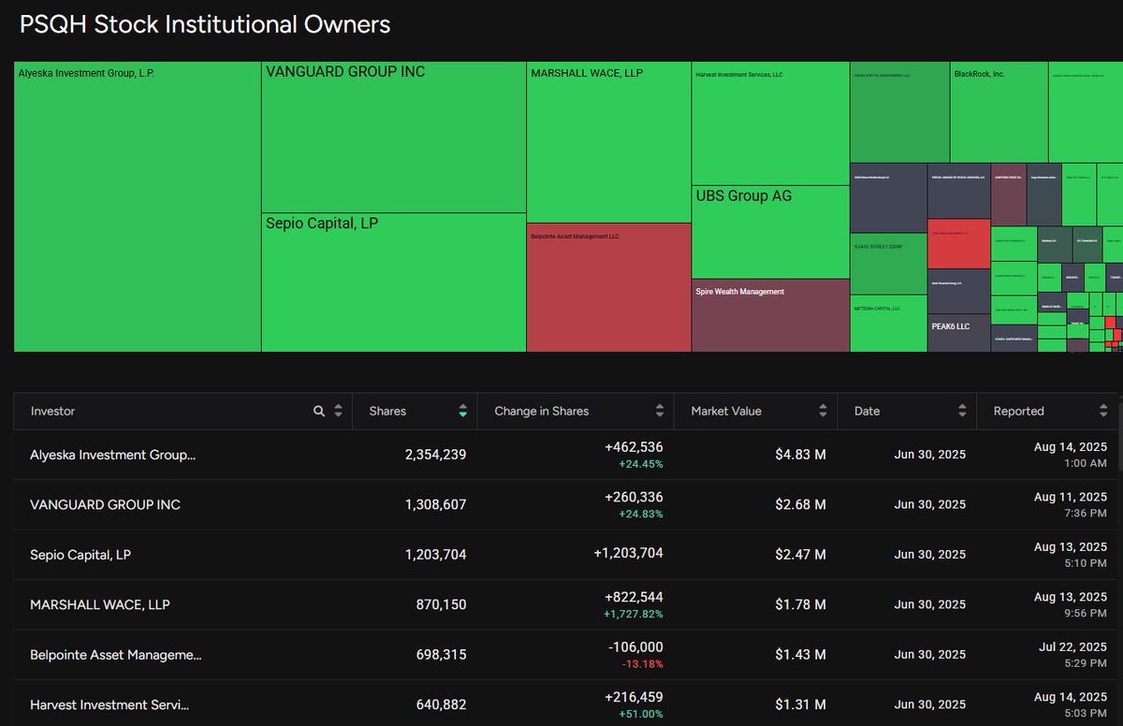1123x726 pixels.
Task: Select the 640,882 shares value
Action: (x=441, y=704)
